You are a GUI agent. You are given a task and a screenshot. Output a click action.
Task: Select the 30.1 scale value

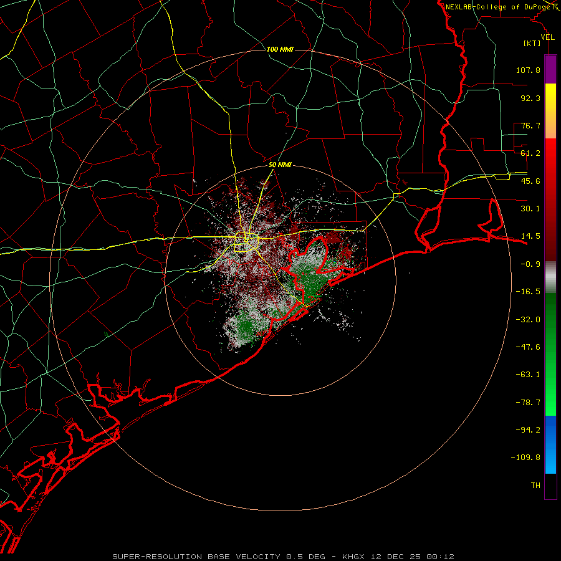(530, 209)
